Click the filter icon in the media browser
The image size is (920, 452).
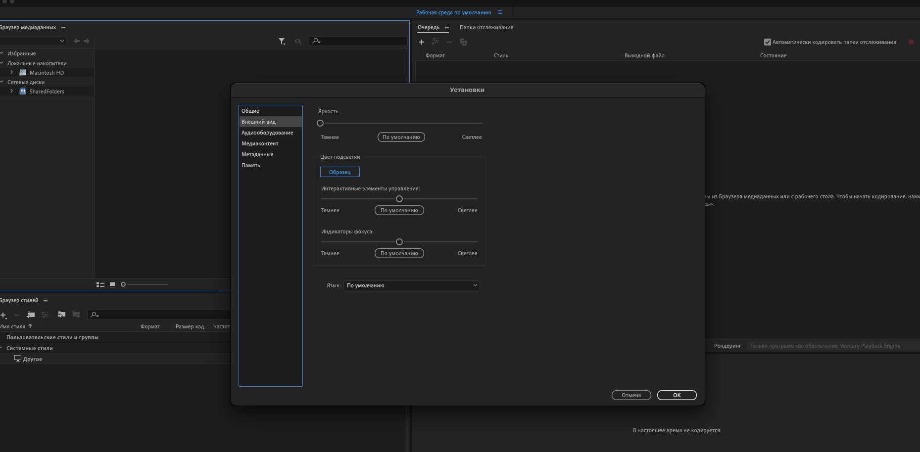point(282,42)
